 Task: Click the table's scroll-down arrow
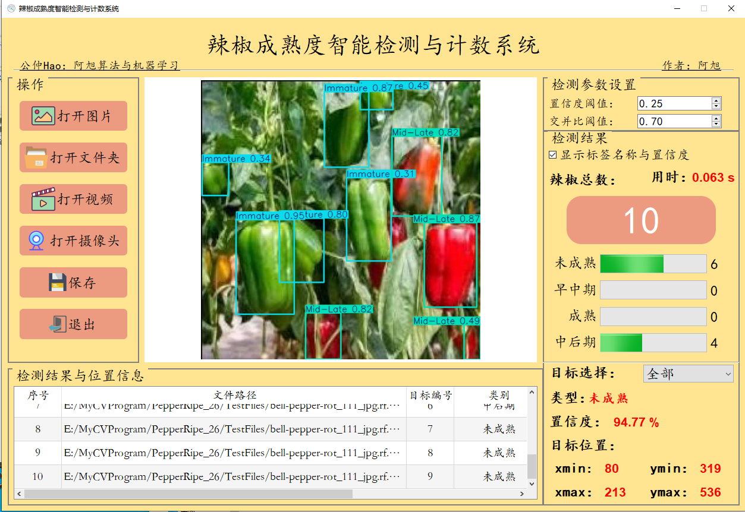tap(532, 483)
